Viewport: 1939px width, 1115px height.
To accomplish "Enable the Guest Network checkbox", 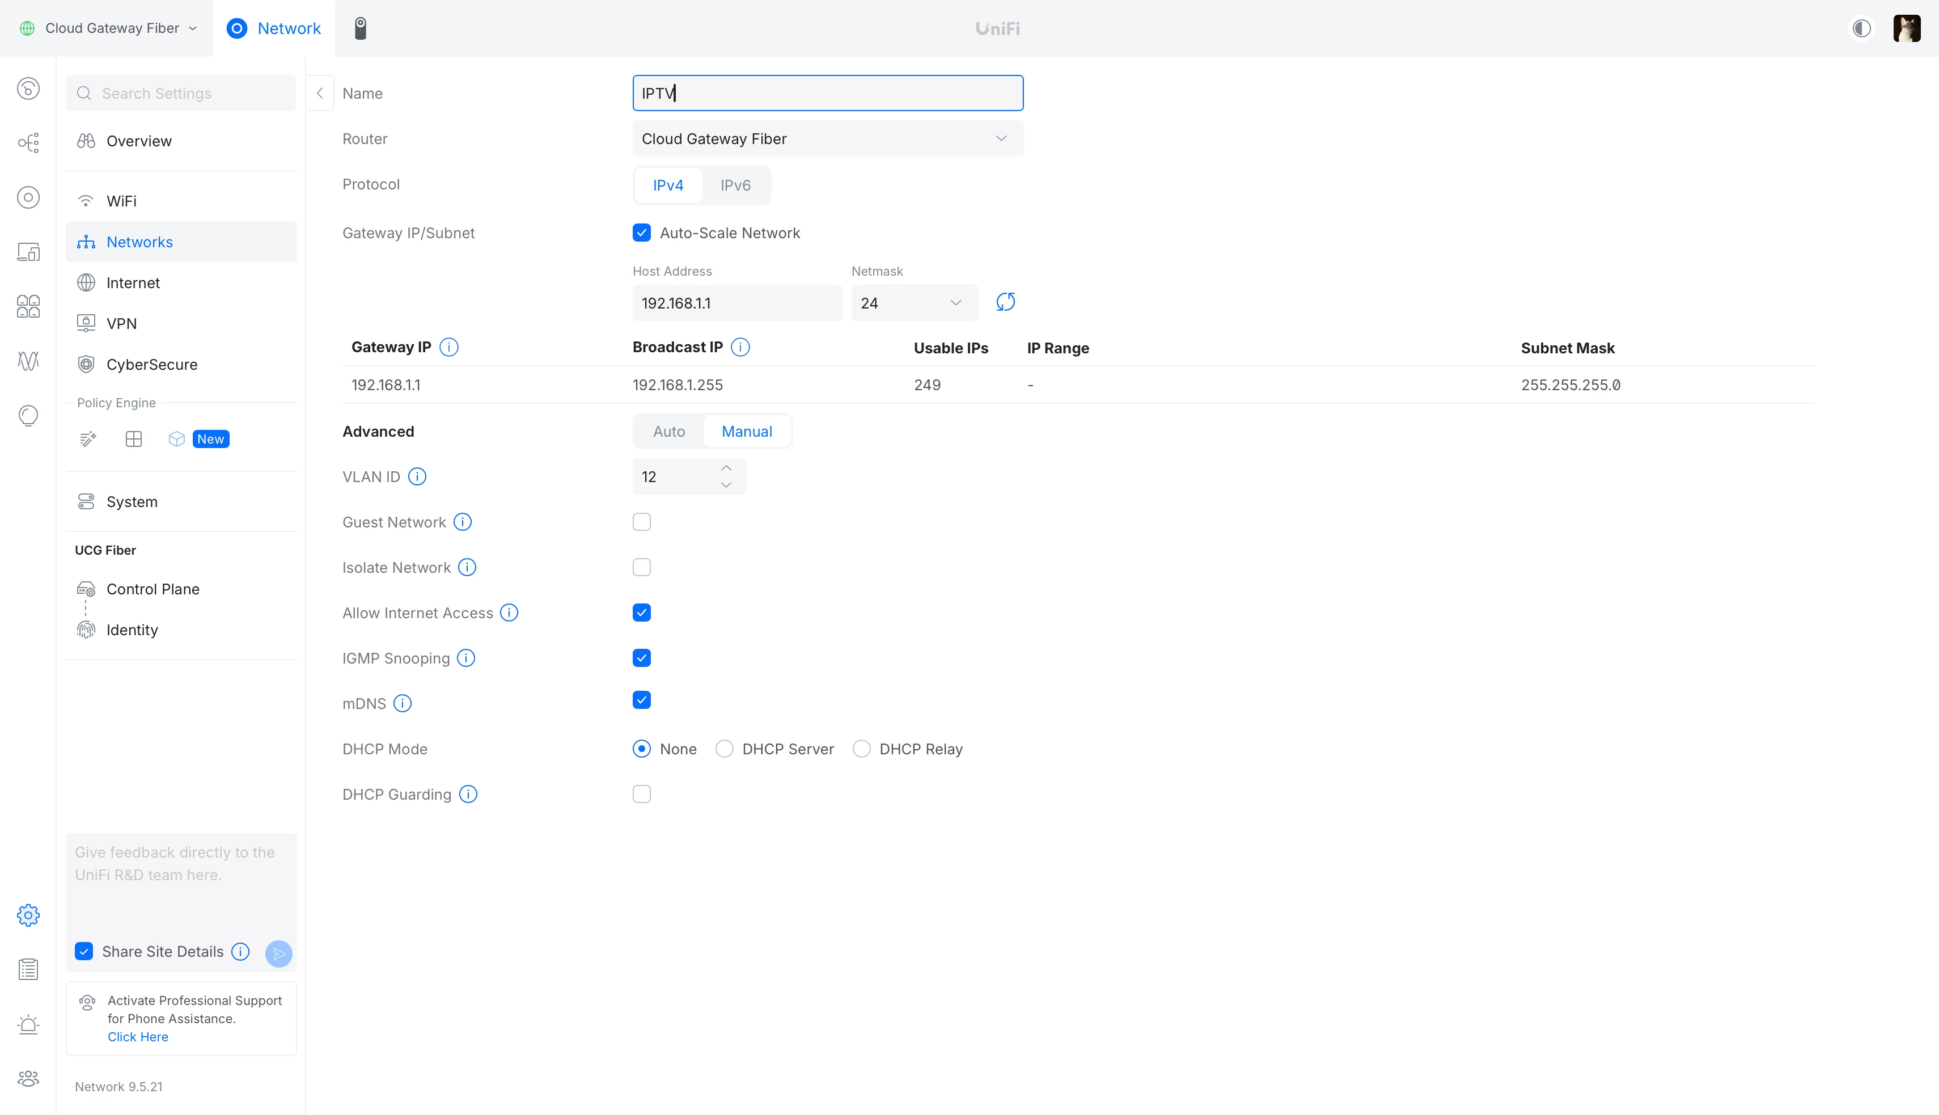I will pyautogui.click(x=641, y=522).
